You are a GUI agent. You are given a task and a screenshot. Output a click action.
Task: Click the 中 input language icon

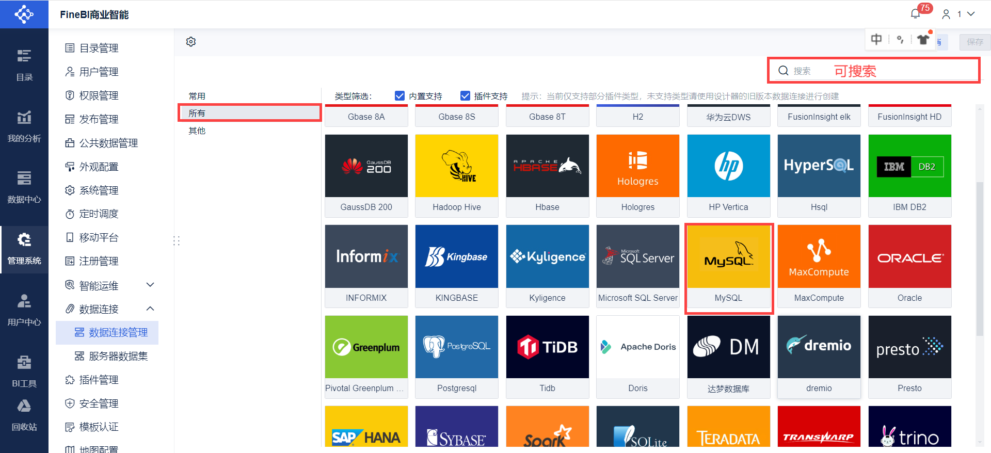(876, 39)
